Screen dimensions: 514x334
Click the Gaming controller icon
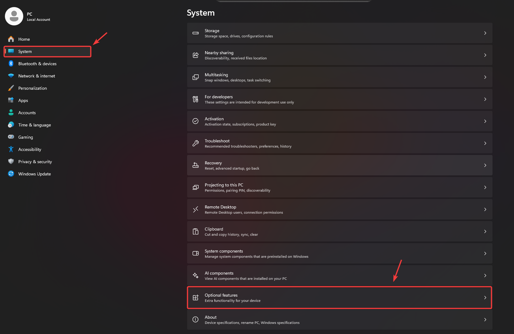click(11, 137)
